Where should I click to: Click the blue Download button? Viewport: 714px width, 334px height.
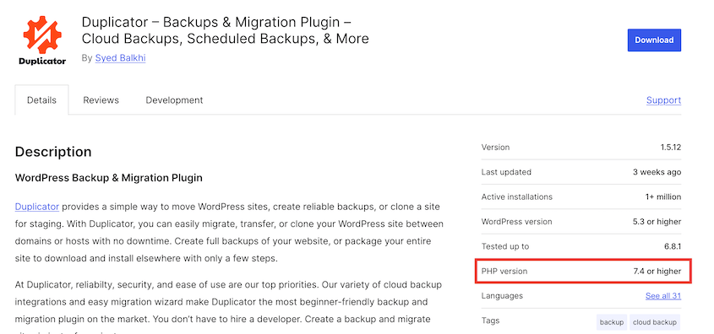coord(654,40)
